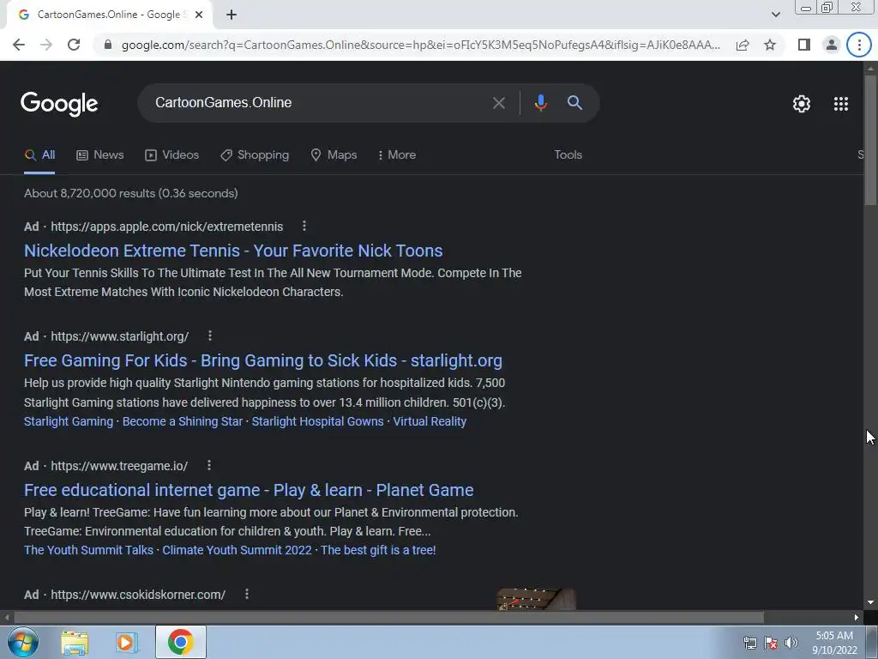This screenshot has width=878, height=659.
Task: Open options for the starlight.org ad
Action: (210, 336)
